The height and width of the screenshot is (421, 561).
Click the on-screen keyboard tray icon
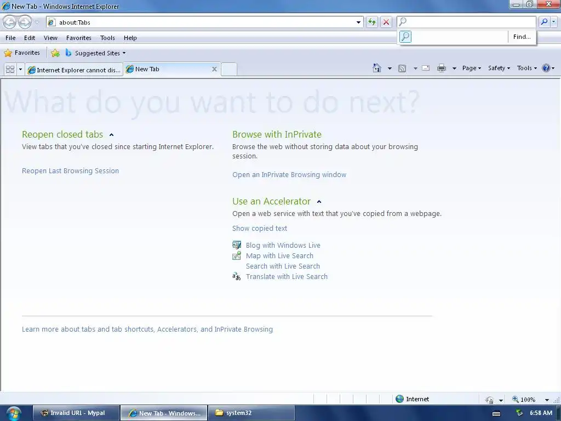coord(496,413)
